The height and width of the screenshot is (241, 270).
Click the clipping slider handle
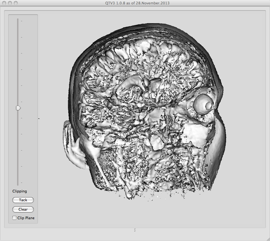click(18, 108)
